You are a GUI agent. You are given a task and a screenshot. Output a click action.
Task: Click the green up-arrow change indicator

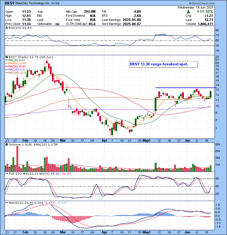[188, 12]
